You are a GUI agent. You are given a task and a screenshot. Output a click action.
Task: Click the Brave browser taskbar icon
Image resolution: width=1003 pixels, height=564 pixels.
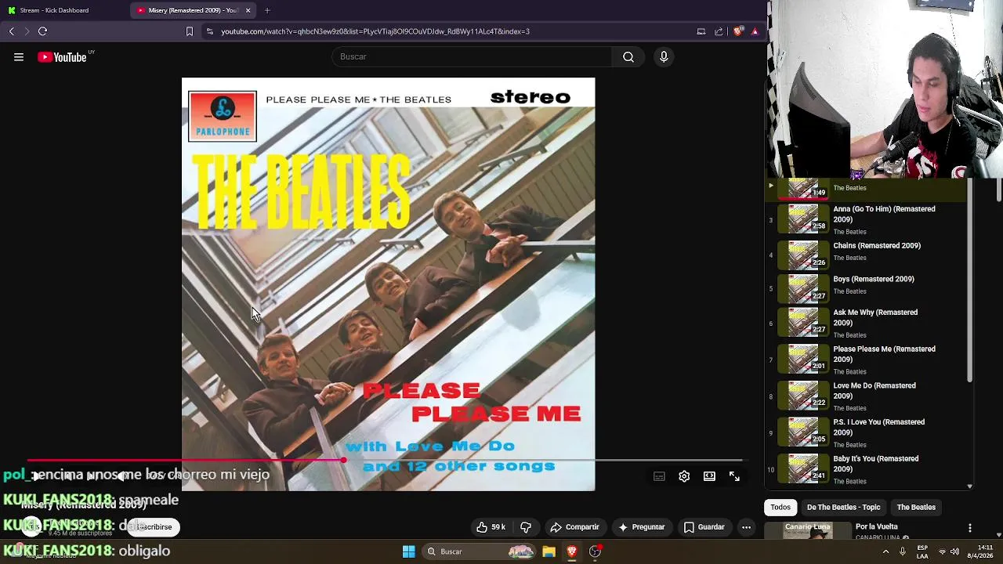pyautogui.click(x=572, y=551)
